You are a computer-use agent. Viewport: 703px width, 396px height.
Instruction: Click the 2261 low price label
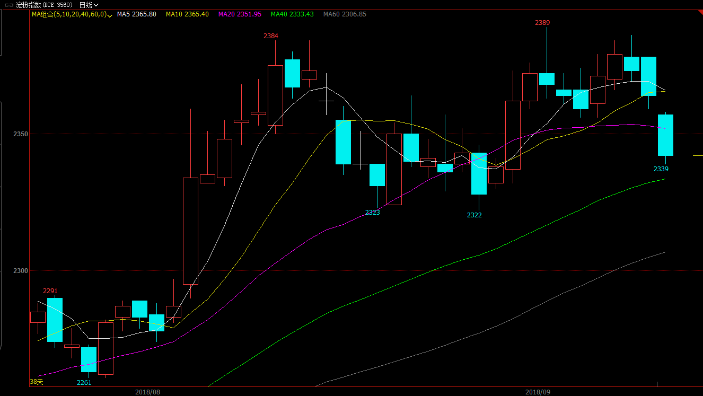[x=84, y=383]
